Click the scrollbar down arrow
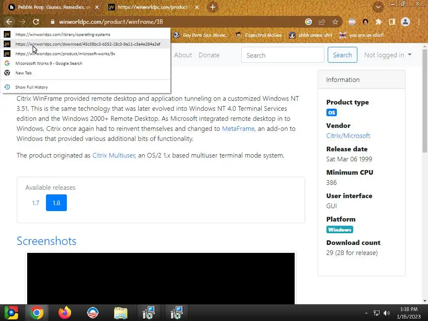 [x=425, y=301]
